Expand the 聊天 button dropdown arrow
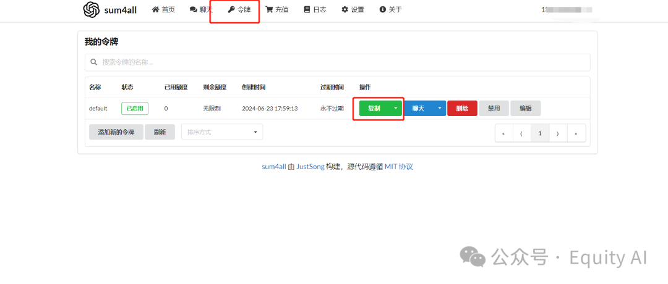 click(440, 109)
